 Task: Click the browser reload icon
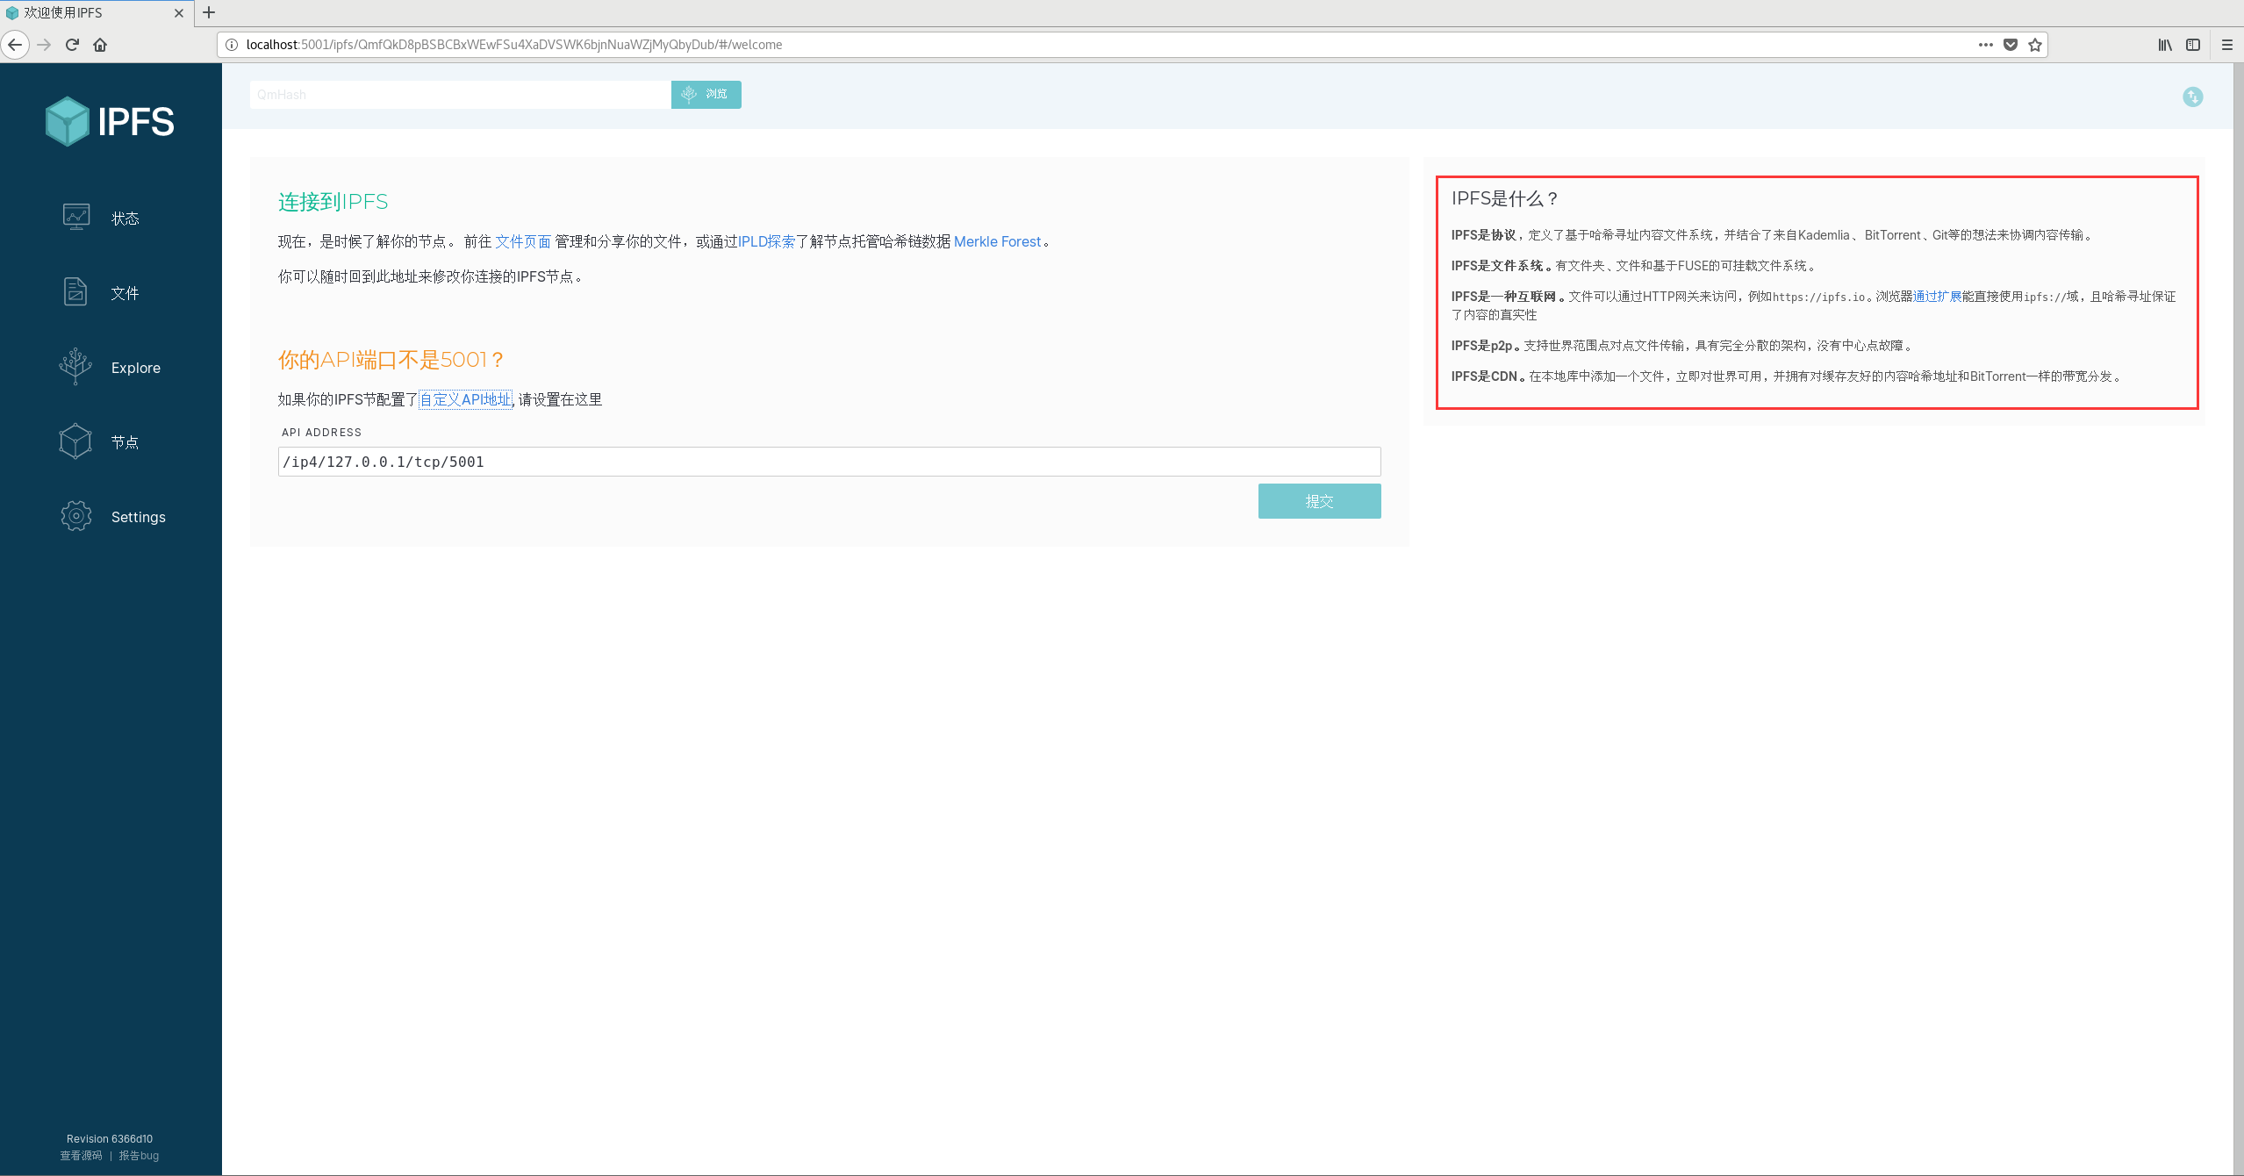point(72,45)
